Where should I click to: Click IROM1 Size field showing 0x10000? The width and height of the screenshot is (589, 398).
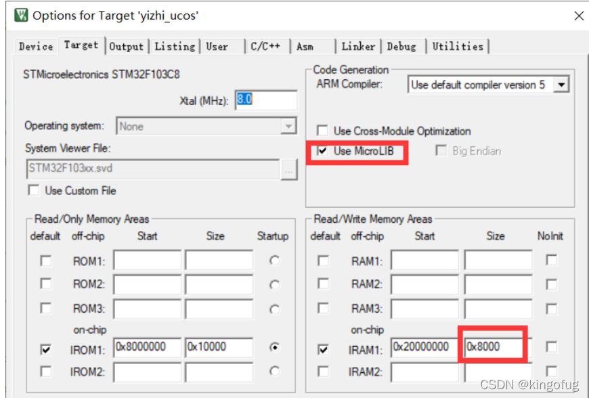click(x=219, y=347)
